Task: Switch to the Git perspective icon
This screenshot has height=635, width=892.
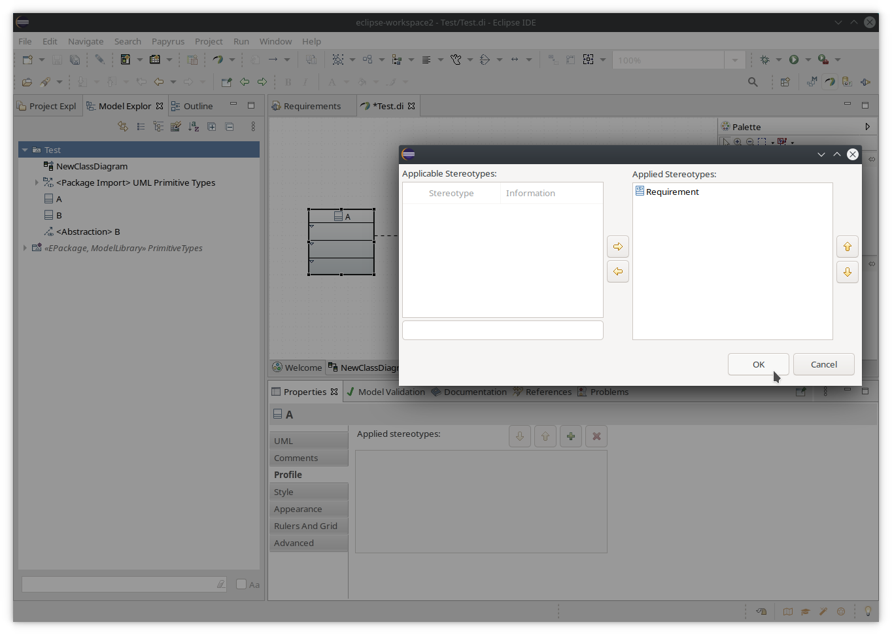Action: tap(848, 82)
